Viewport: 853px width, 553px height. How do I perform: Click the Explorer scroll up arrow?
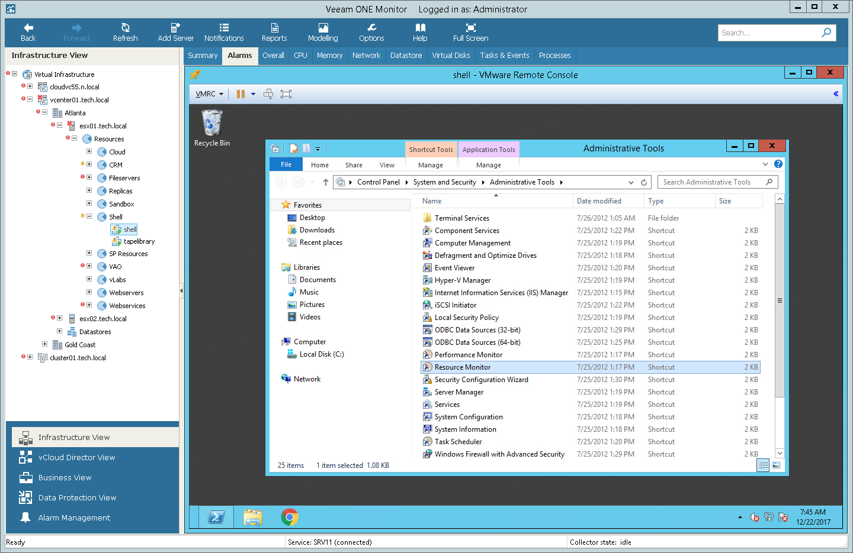780,199
